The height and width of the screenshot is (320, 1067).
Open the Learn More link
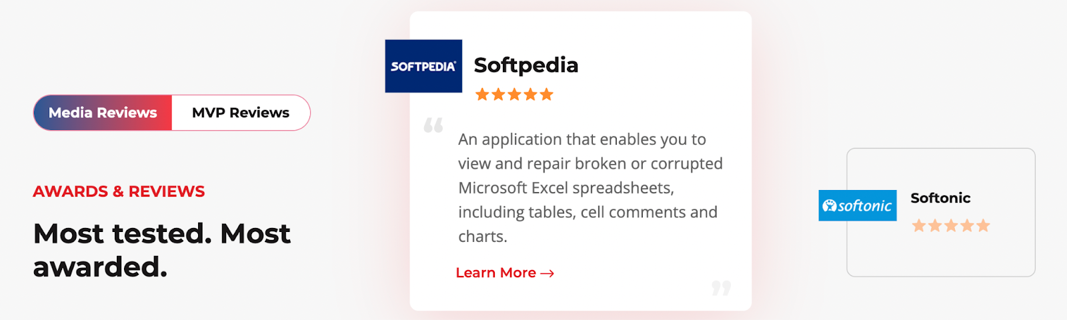coord(505,273)
